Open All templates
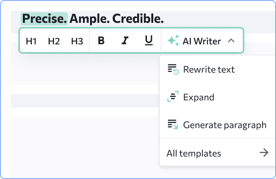 217,153
